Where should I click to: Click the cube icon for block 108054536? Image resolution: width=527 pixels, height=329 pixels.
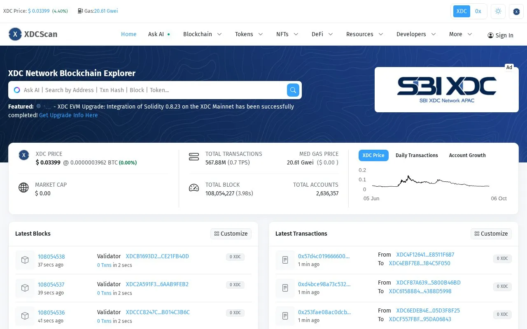[x=25, y=316]
